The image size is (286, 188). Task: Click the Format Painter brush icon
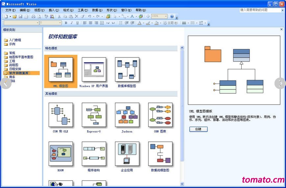83,16
